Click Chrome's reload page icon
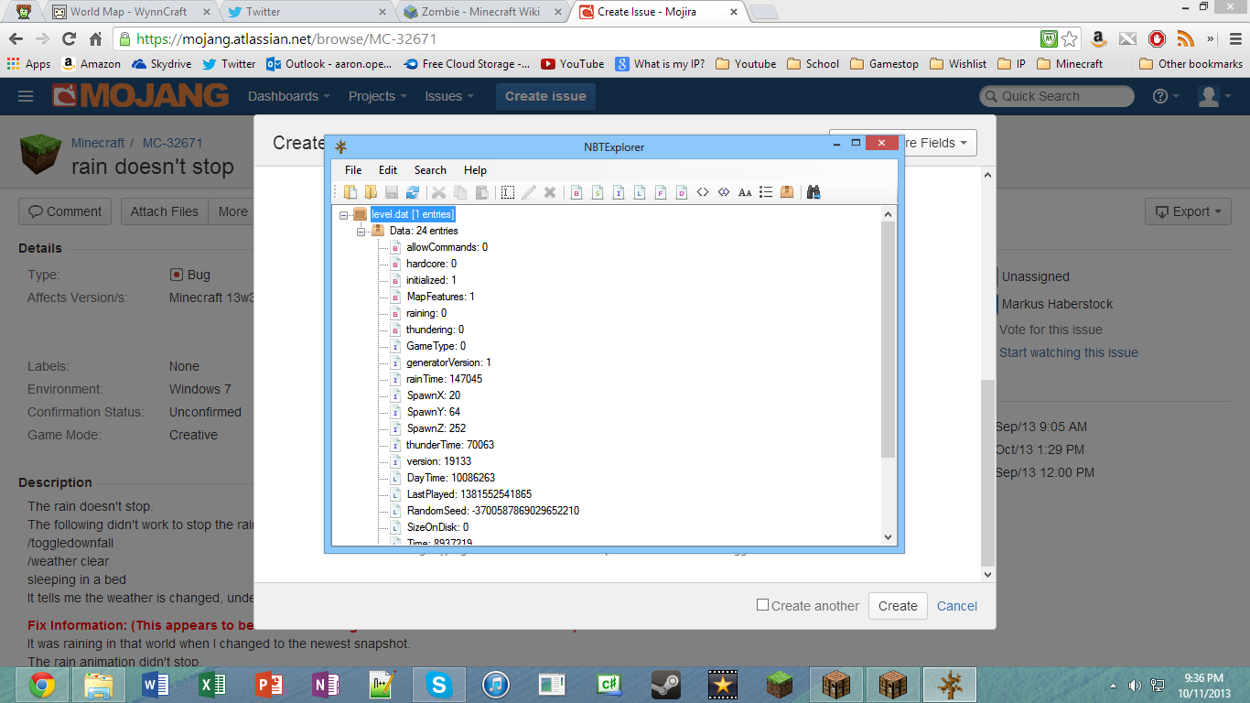The image size is (1250, 703). pyautogui.click(x=69, y=39)
